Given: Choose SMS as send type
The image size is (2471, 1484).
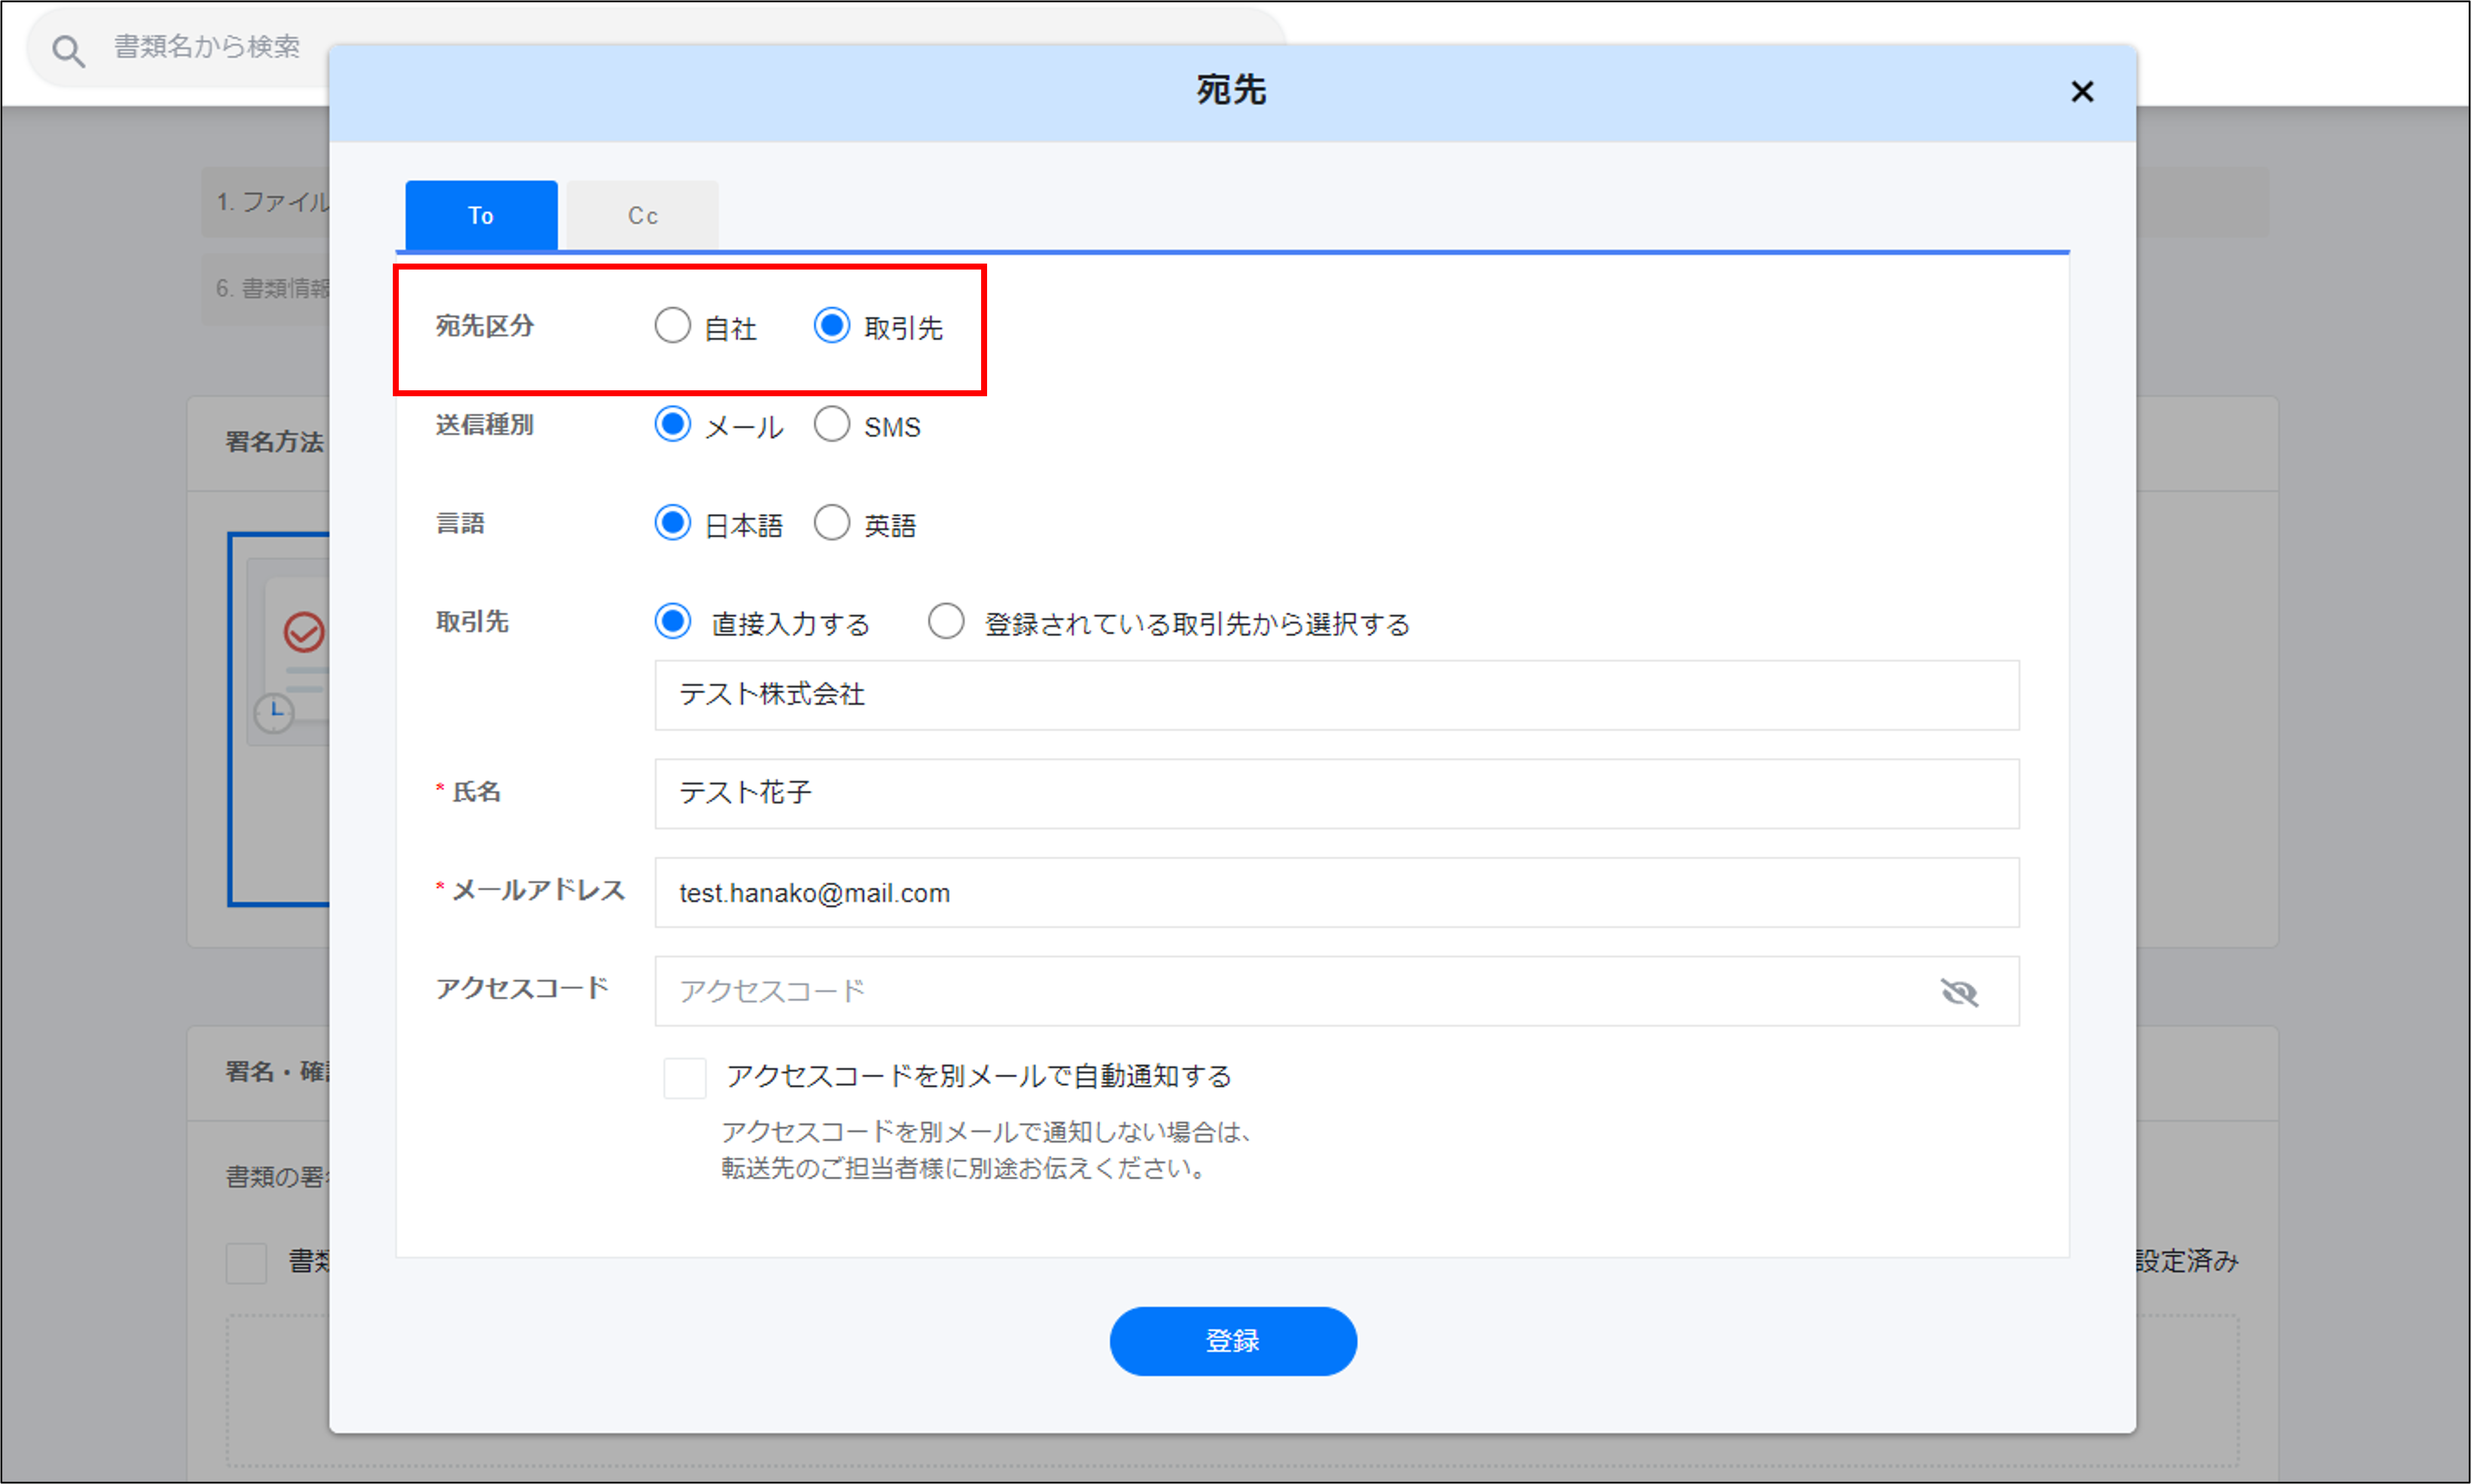Looking at the screenshot, I should [831, 425].
